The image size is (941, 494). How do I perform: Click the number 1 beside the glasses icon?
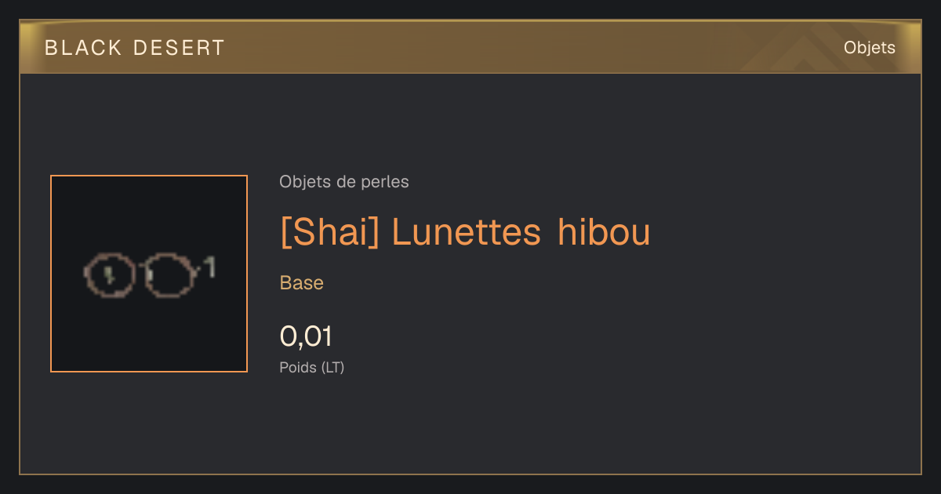[209, 267]
